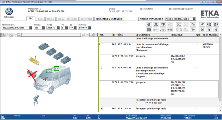Click the MULTIVAN model info cell
222x120 pixels.
tap(208, 44)
